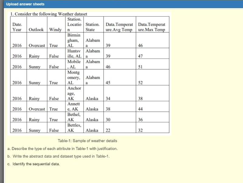Select the 'Bettles, AK' location cell
The width and height of the screenshot is (243, 183).
pos(74,128)
